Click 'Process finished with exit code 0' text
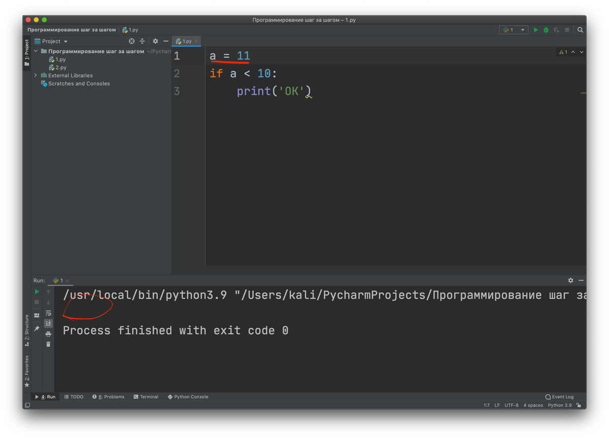609x439 pixels. coord(176,331)
